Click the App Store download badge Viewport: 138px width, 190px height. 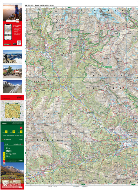15,43
